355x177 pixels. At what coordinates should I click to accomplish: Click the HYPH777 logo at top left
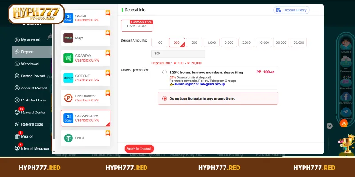click(x=36, y=14)
